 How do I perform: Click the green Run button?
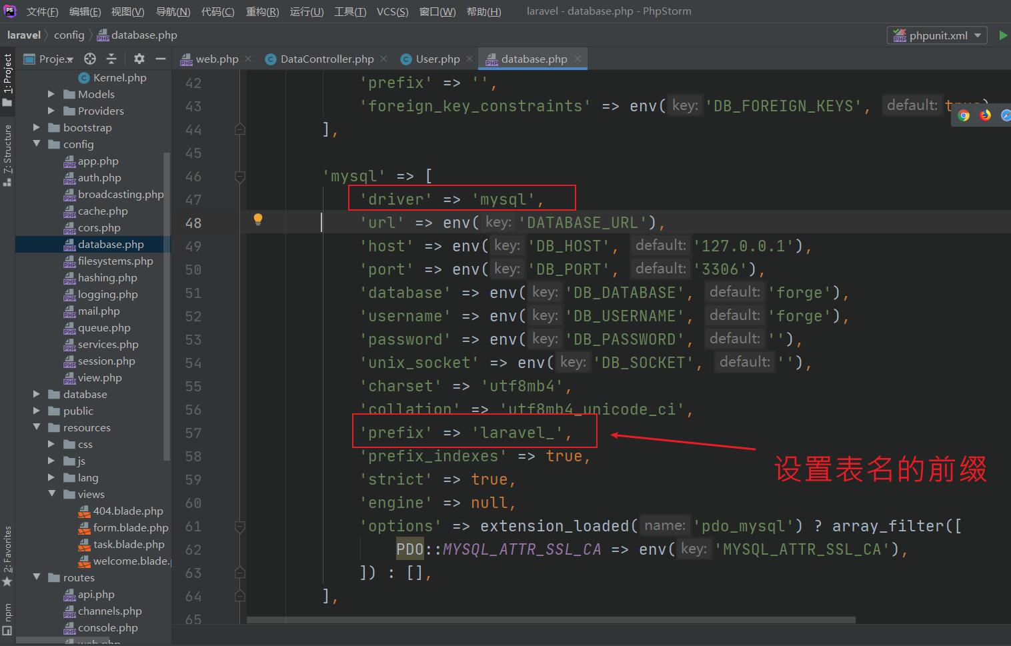(1003, 35)
